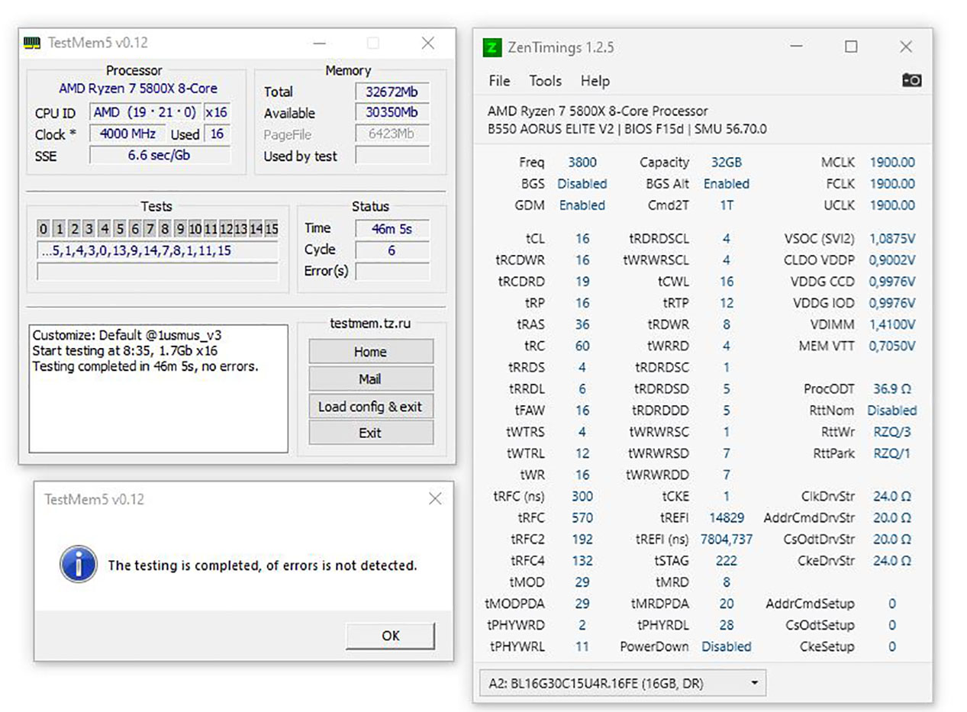
Task: Click the Home button in TestMem5
Action: [370, 352]
